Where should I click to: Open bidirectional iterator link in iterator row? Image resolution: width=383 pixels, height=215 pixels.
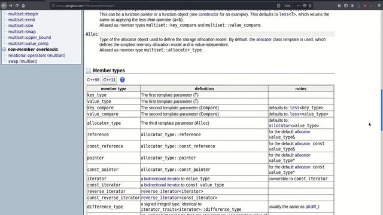[162, 179]
